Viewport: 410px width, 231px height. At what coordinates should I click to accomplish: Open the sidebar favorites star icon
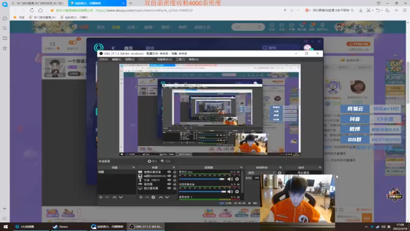point(5,48)
